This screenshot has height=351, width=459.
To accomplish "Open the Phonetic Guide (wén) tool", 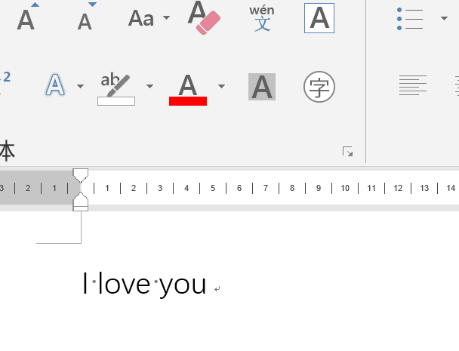I will coord(261,17).
